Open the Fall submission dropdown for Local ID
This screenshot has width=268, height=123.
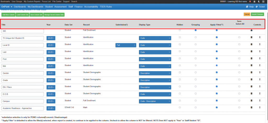126,45
